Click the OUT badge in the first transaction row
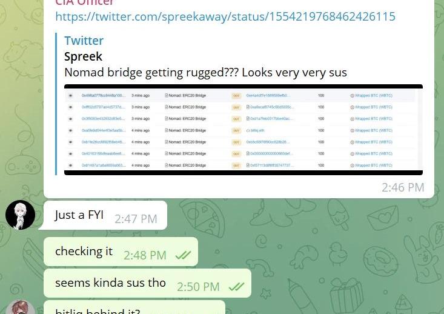This screenshot has width=444, height=314. coord(236,96)
